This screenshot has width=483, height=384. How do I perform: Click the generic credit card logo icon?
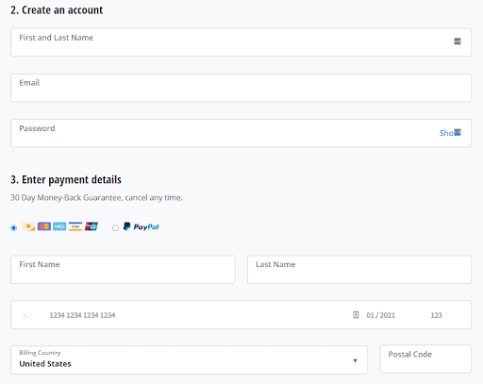pos(28,226)
